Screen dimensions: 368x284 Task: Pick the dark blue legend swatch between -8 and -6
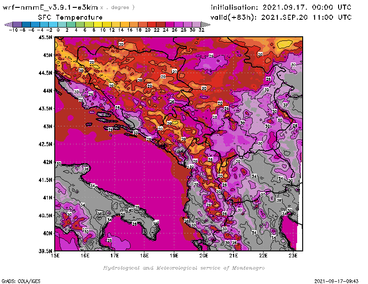point(26,24)
